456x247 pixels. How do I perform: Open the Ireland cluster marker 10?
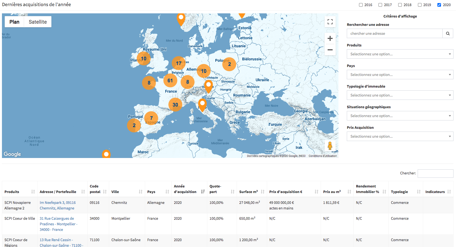[x=144, y=59]
